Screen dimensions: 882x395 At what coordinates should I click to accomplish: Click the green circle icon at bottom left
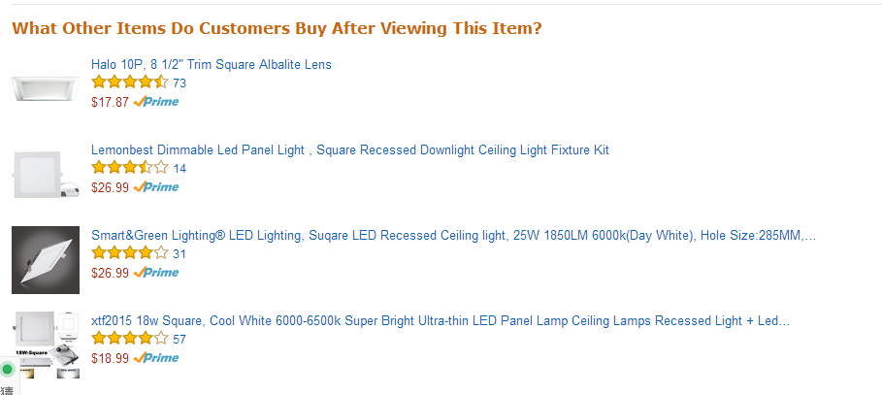[8, 370]
